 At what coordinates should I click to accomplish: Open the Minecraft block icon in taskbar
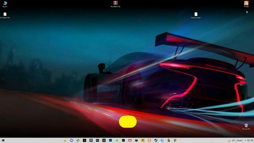[x=136, y=140]
